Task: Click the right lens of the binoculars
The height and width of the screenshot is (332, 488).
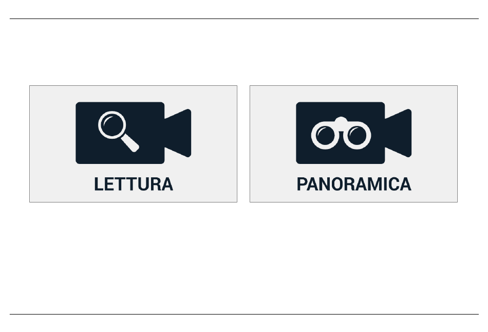Action: [x=357, y=136]
